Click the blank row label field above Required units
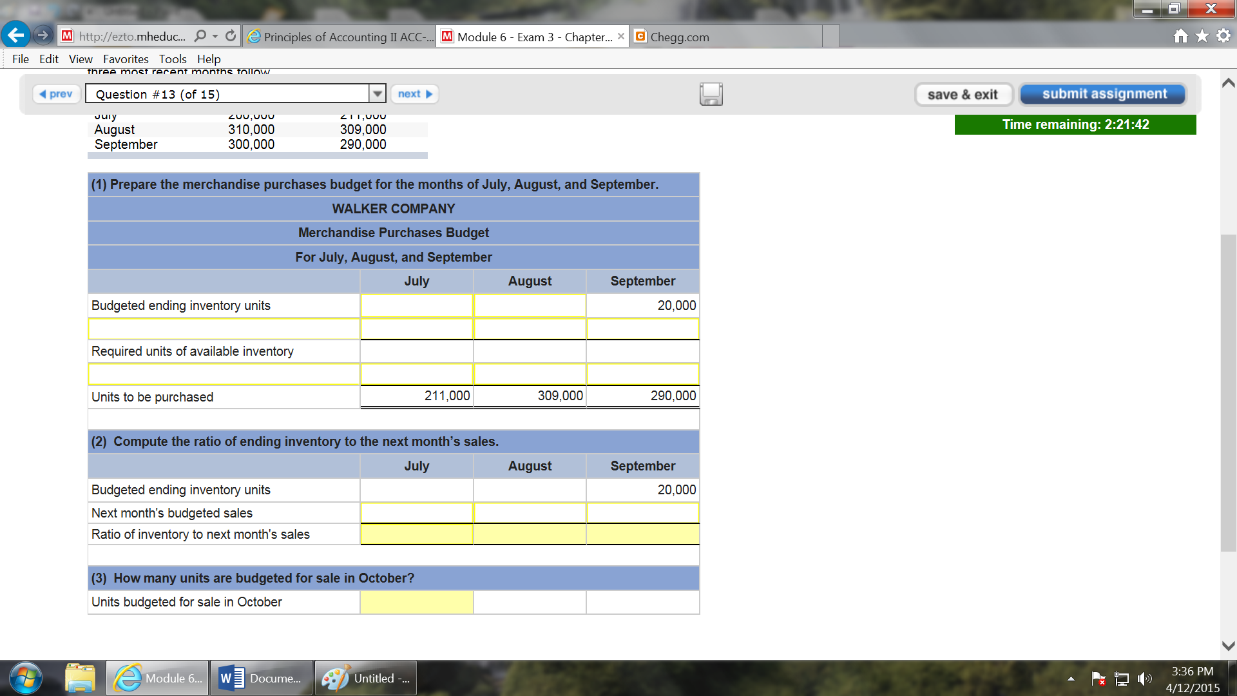The height and width of the screenshot is (696, 1237). [224, 329]
